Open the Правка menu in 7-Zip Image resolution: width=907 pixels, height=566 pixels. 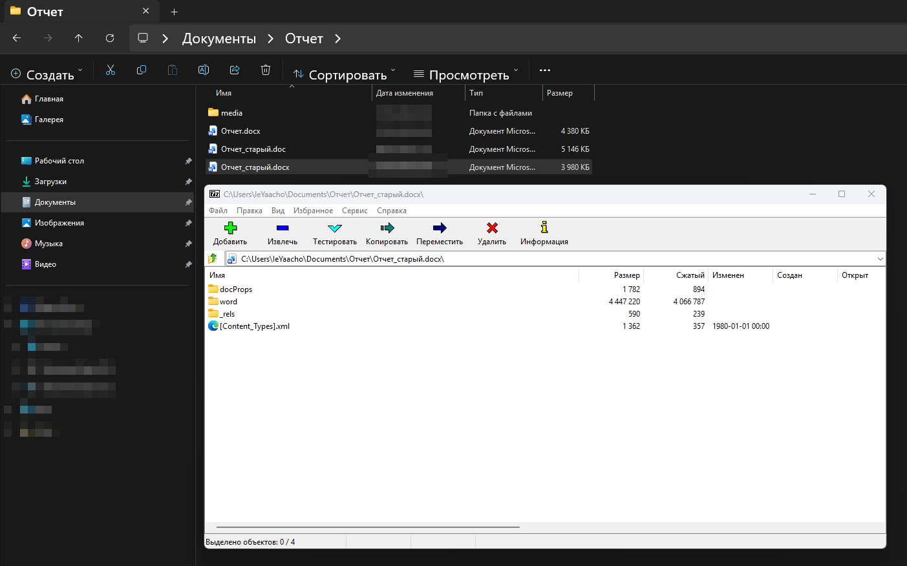coord(250,211)
